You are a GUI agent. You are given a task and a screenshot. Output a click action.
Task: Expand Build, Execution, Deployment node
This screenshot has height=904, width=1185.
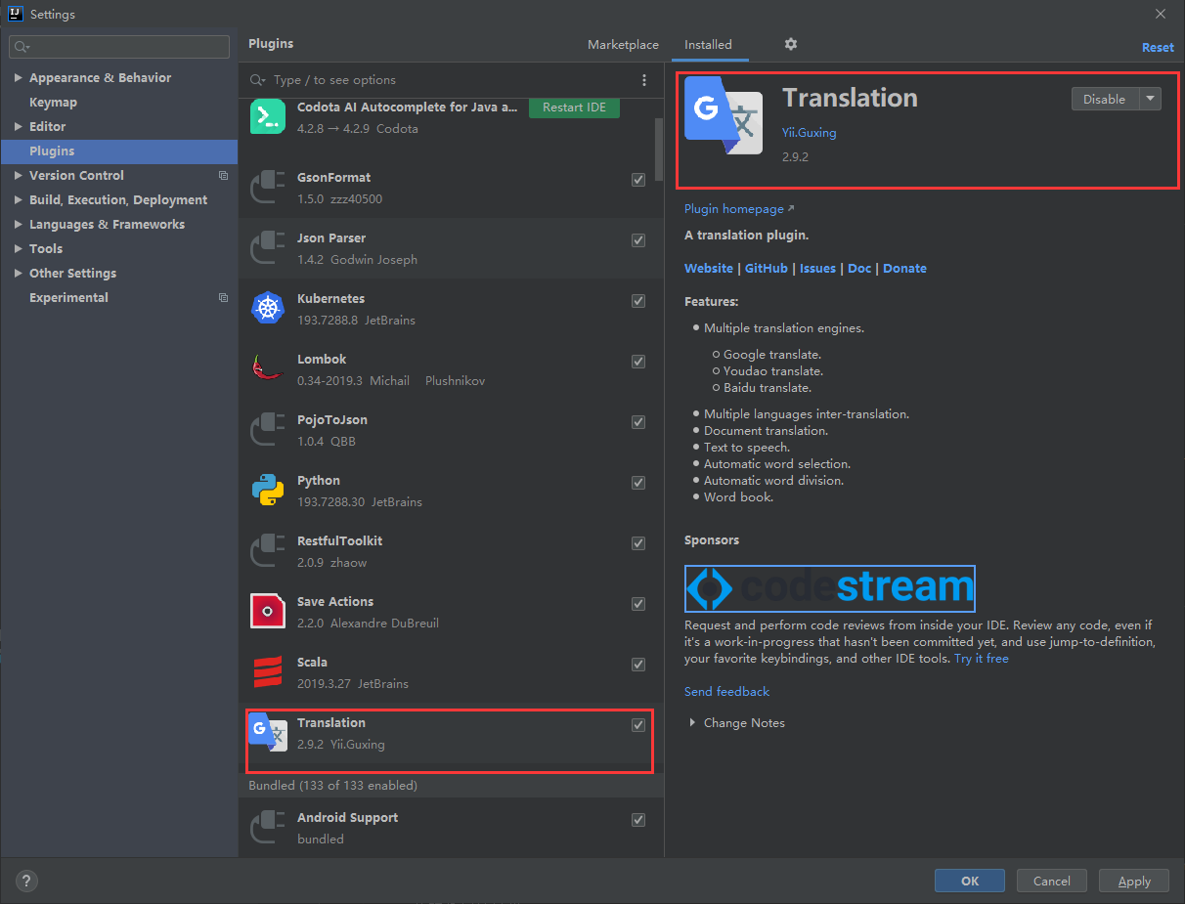[19, 200]
